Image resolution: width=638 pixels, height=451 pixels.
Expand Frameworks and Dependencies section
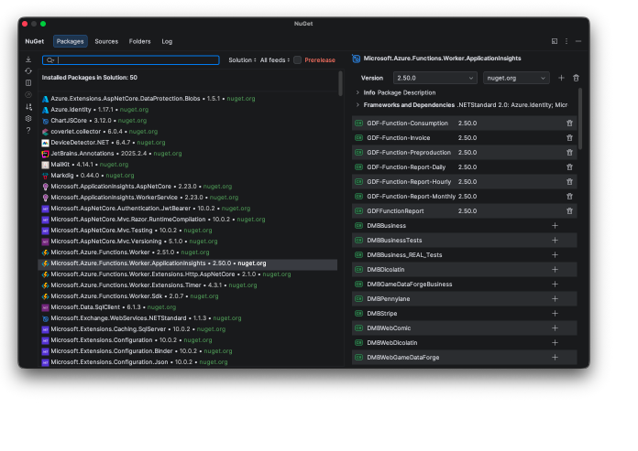357,104
